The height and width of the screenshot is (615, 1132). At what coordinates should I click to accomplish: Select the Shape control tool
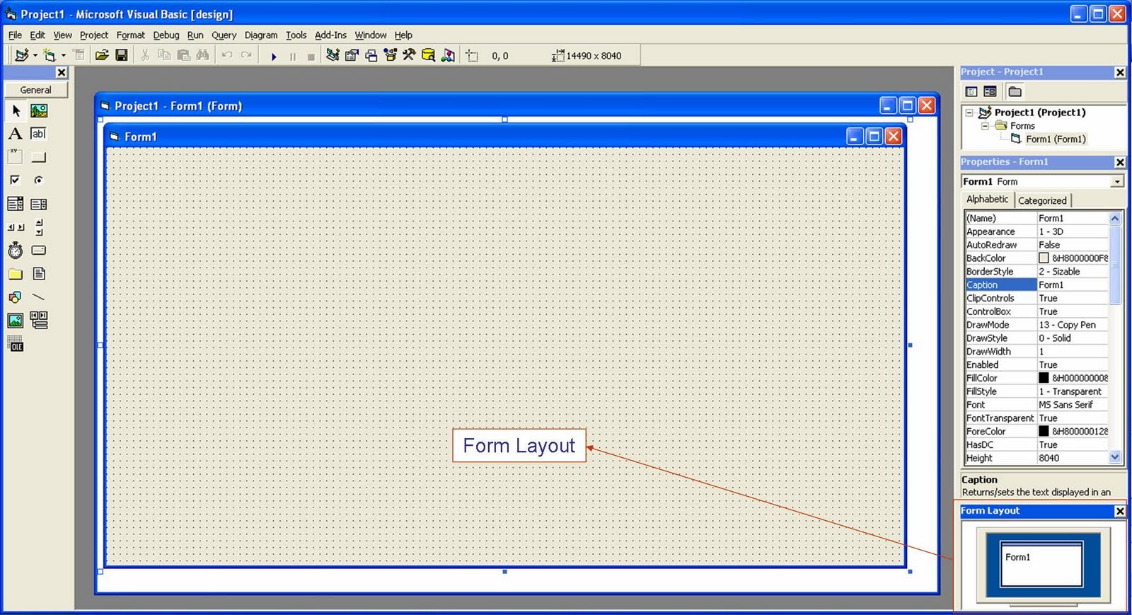pos(16,297)
